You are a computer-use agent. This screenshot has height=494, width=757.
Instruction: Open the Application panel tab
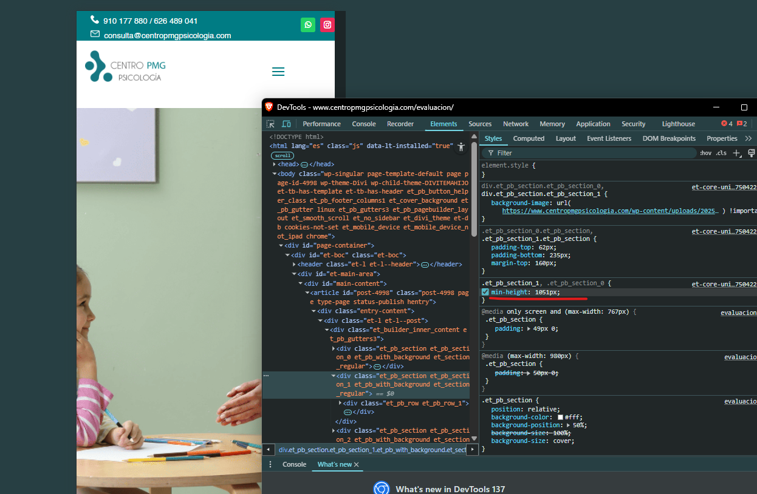593,124
